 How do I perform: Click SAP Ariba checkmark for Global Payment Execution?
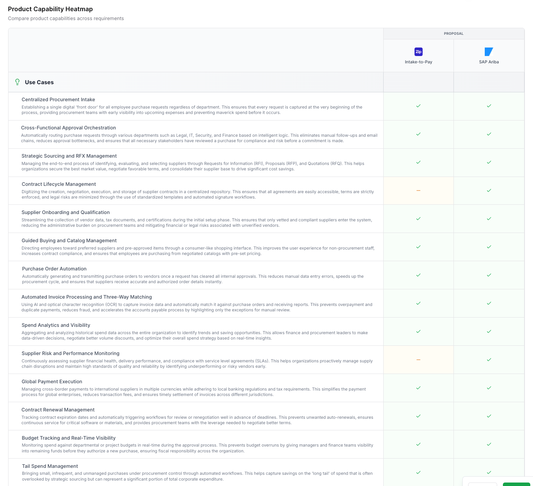[x=489, y=388]
